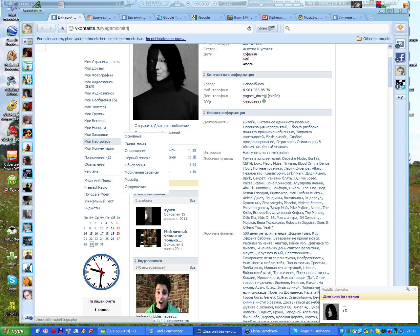The width and height of the screenshot is (420, 336).
Task: Open Other bookmarks folder
Action: [373, 39]
